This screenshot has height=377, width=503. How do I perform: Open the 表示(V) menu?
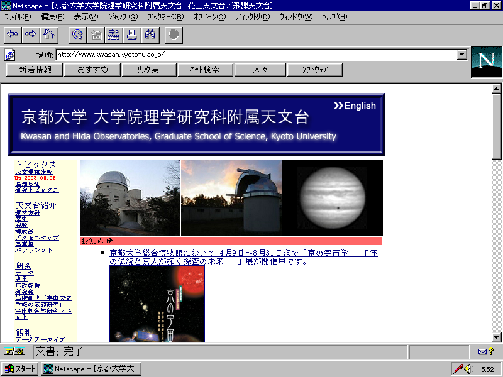[x=86, y=17]
